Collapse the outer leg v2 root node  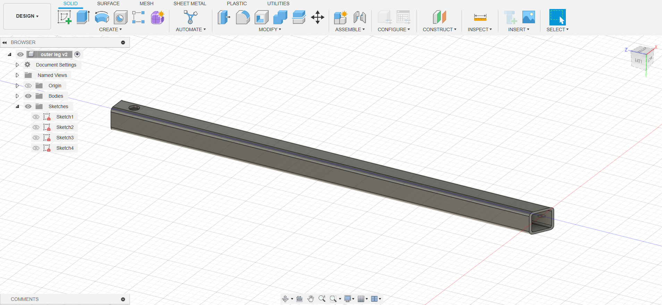point(10,54)
